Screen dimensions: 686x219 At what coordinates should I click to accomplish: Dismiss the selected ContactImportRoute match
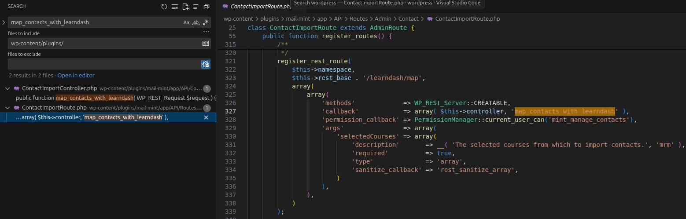(206, 117)
